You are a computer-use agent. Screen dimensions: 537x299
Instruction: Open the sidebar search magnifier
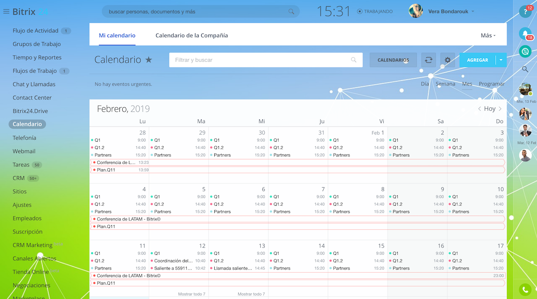[525, 69]
